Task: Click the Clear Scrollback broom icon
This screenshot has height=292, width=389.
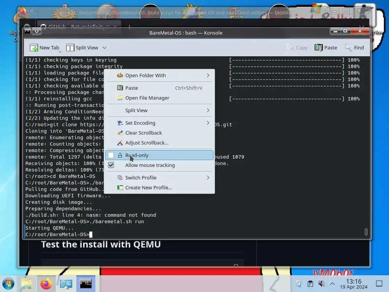Action: 120,133
